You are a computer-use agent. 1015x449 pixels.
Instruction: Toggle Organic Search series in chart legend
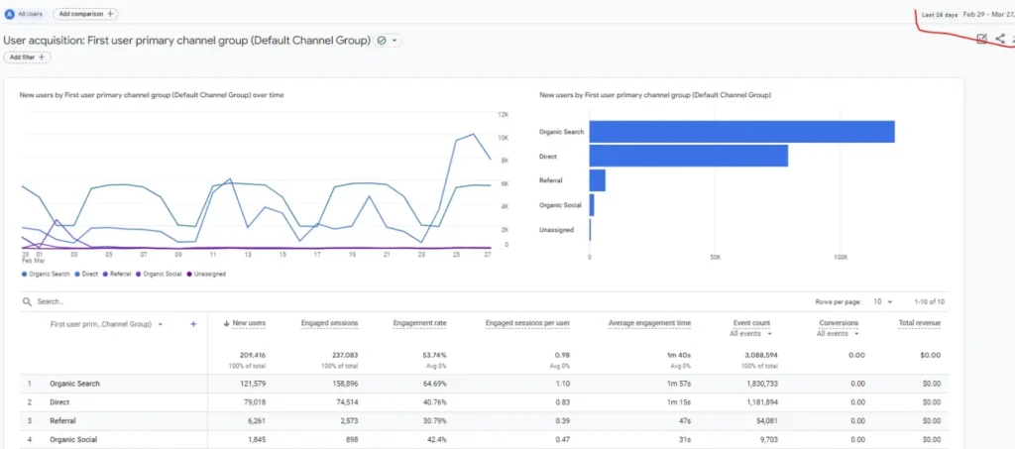click(44, 274)
